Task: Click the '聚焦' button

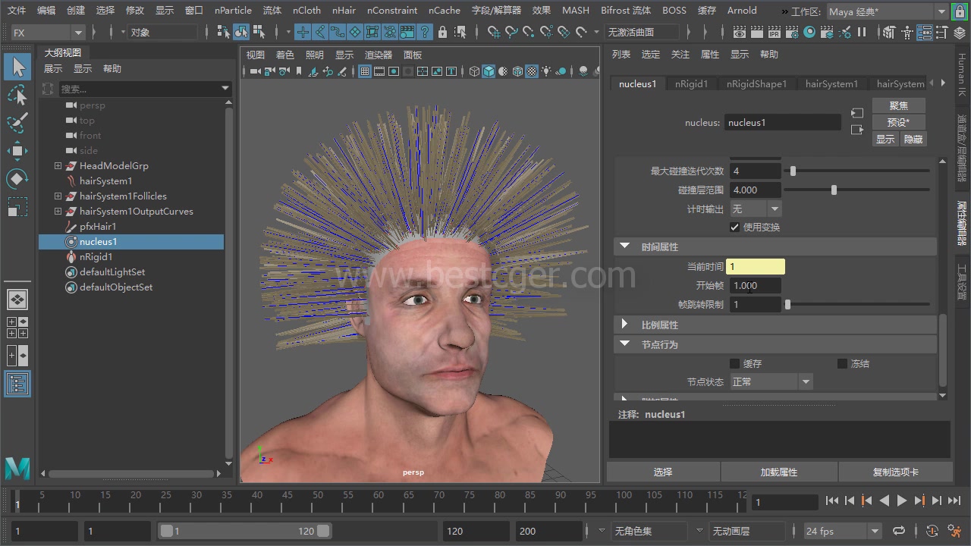Action: coord(899,105)
